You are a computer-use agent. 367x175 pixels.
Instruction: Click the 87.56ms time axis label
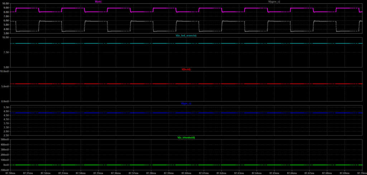click(x=116, y=173)
